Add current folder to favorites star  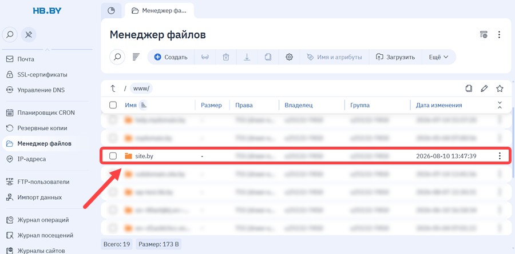500,88
